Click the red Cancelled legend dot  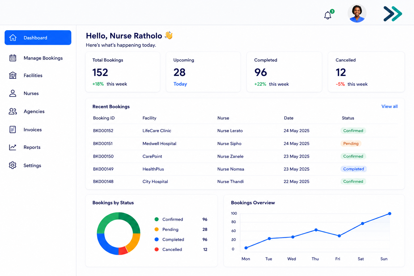click(157, 249)
